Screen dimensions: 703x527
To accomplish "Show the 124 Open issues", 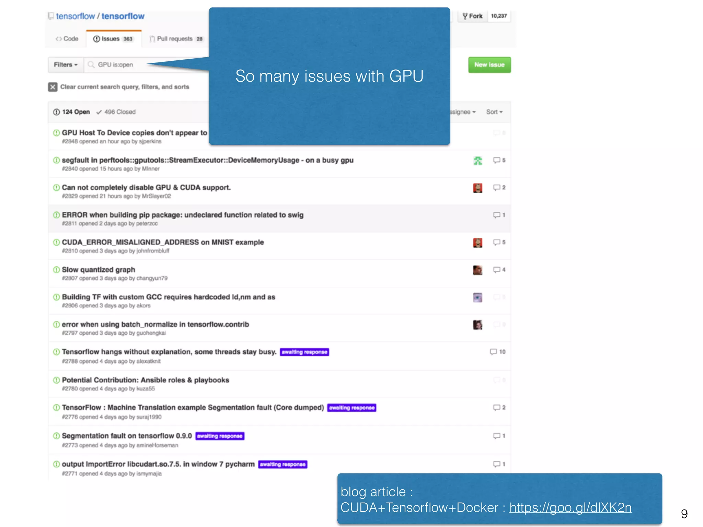I will point(71,112).
